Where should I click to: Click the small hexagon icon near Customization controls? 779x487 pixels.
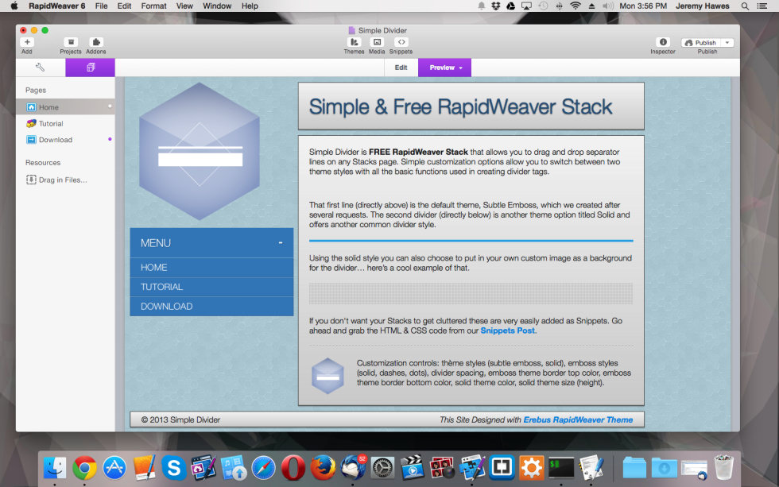(327, 376)
